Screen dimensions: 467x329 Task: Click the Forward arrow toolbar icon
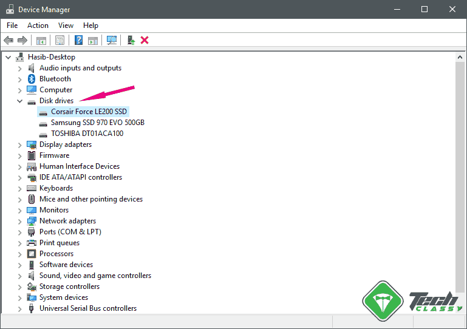click(22, 40)
